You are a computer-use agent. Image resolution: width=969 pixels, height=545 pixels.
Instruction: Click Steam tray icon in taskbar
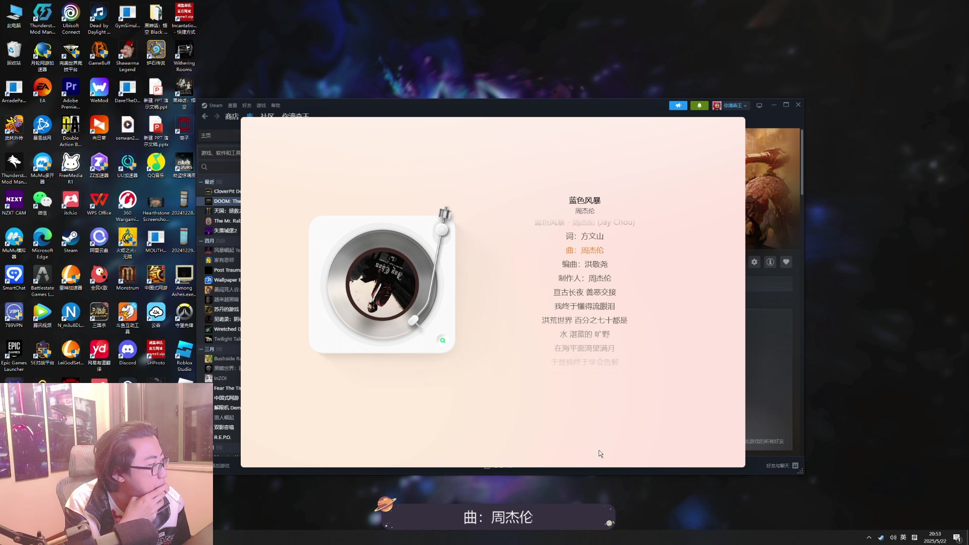click(881, 537)
